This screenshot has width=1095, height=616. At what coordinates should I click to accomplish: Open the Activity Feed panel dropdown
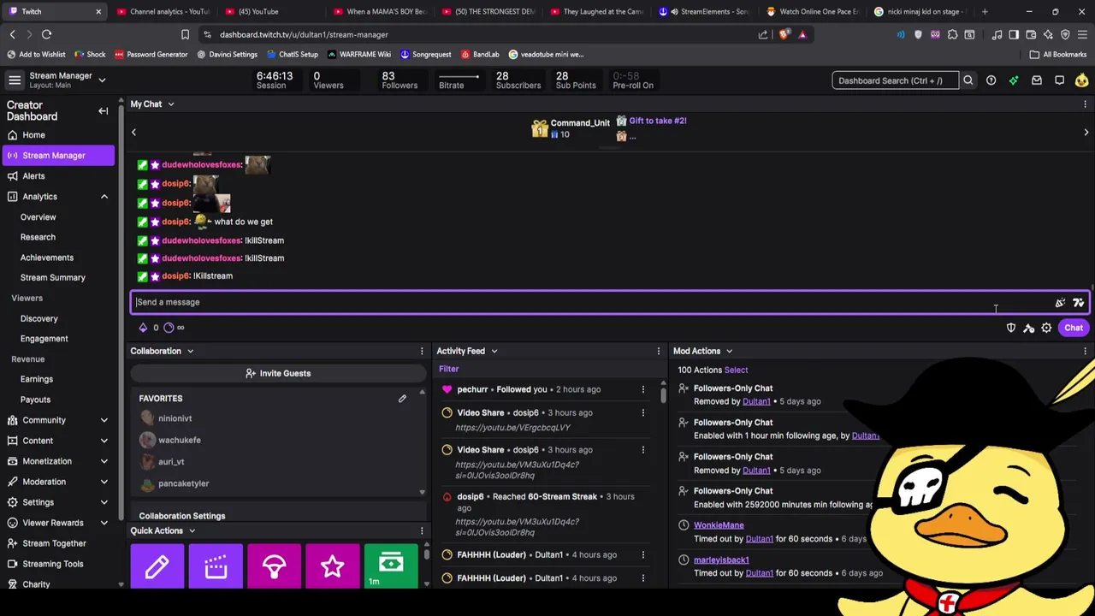[494, 351]
